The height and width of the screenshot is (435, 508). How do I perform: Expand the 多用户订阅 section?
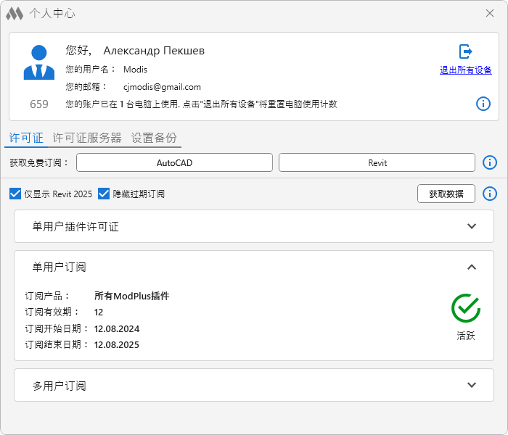(472, 385)
